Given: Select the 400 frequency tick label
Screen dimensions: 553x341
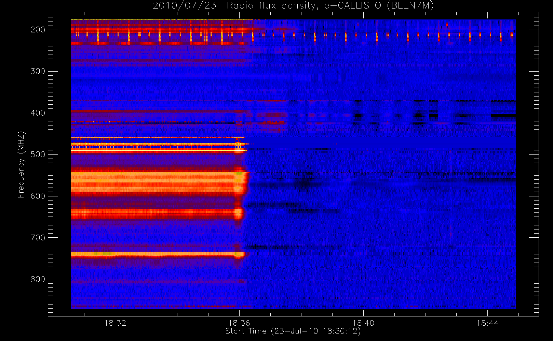Looking at the screenshot, I should pyautogui.click(x=38, y=113).
